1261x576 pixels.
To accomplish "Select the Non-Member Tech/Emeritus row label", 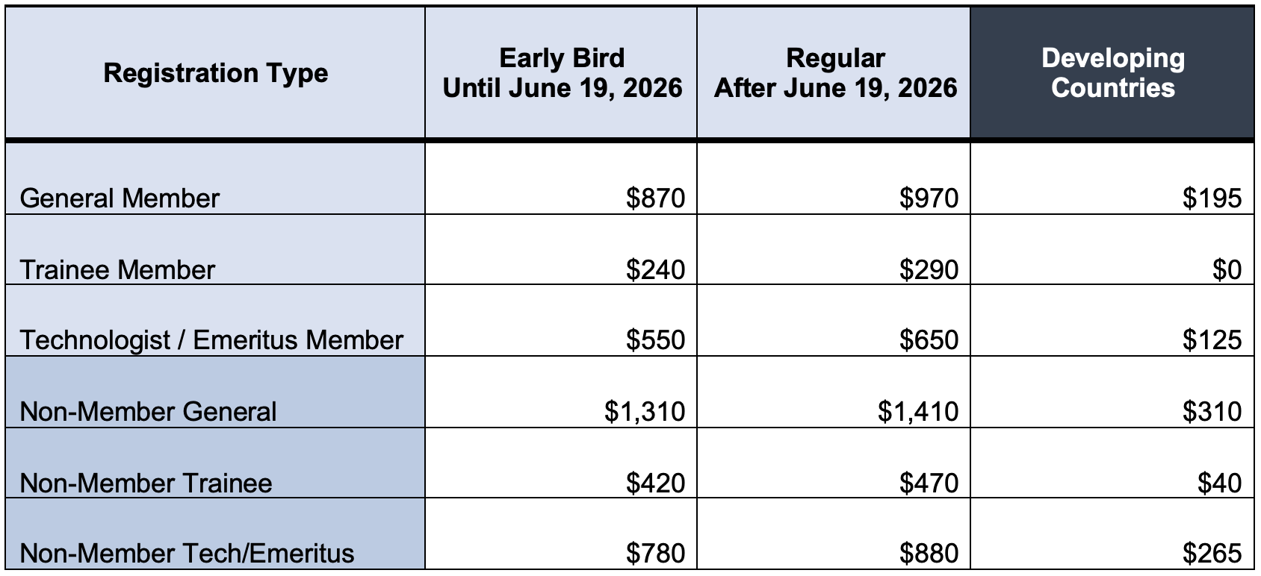I will click(187, 553).
